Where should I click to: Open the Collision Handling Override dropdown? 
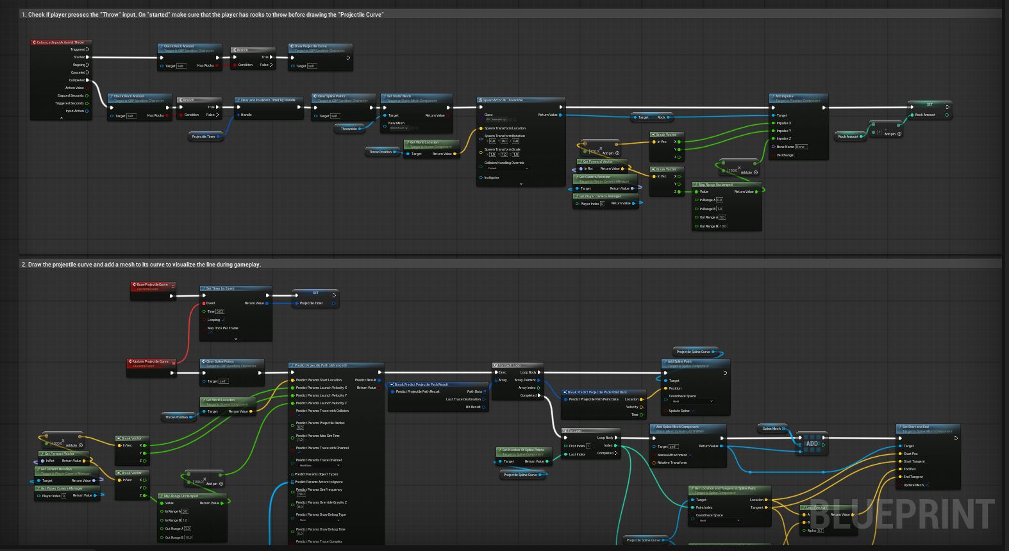coord(506,169)
